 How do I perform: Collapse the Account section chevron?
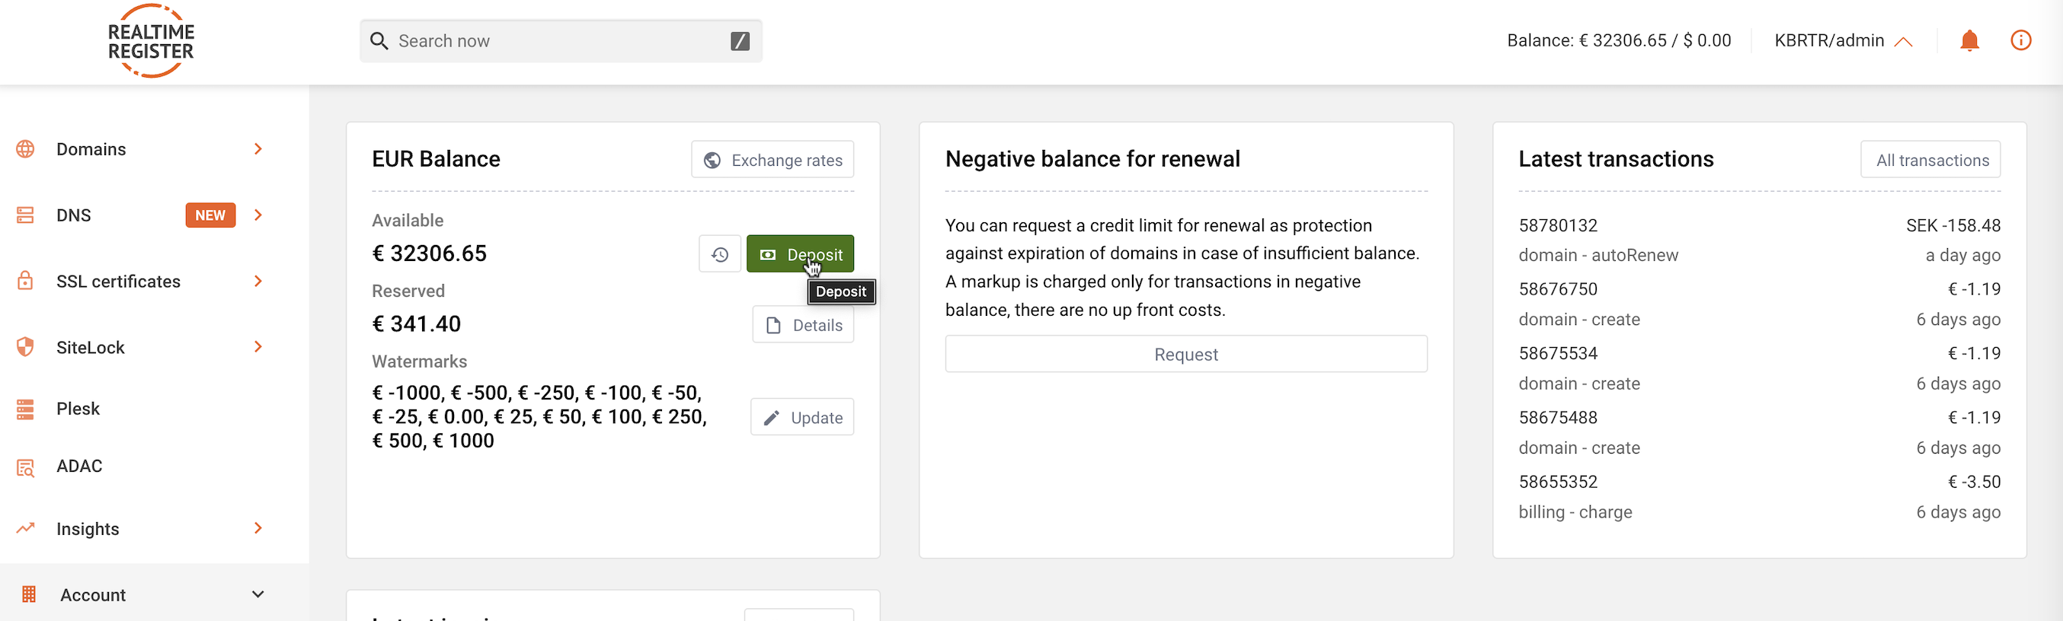257,594
